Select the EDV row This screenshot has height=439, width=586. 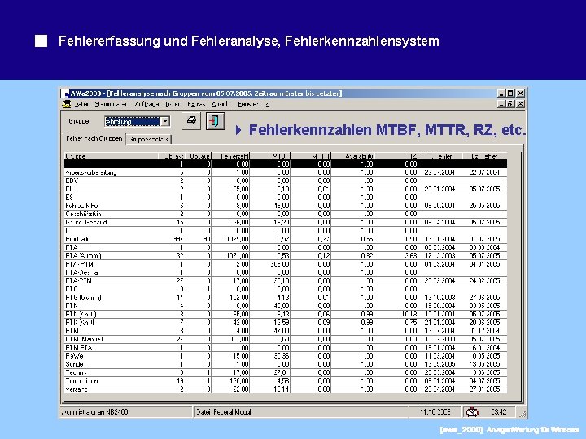tap(286, 180)
